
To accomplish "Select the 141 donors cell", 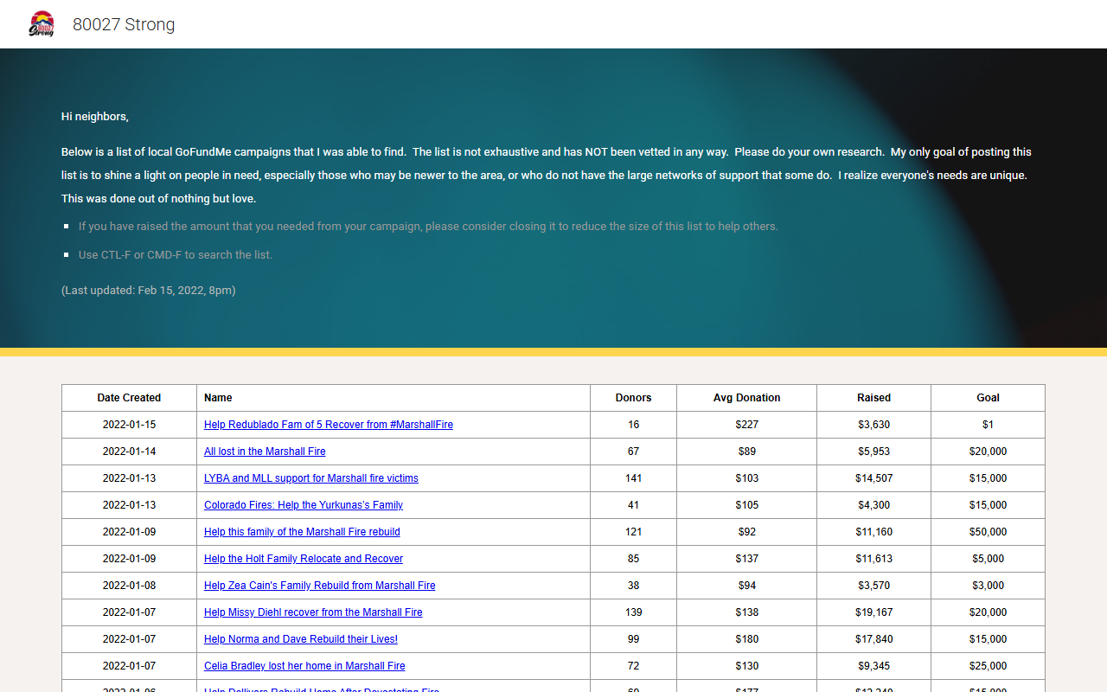I will (x=633, y=478).
